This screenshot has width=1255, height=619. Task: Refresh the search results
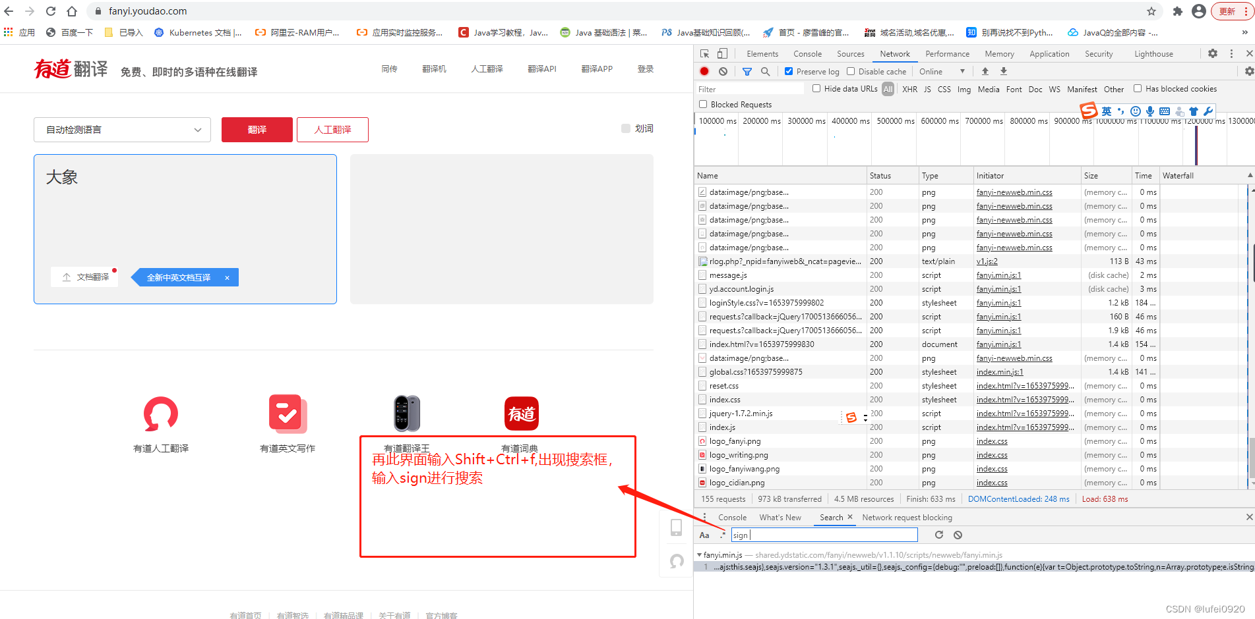[939, 535]
